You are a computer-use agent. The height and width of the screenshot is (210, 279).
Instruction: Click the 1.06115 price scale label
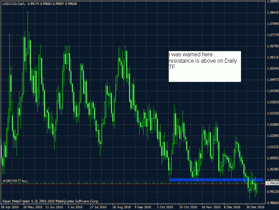pyautogui.click(x=273, y=57)
